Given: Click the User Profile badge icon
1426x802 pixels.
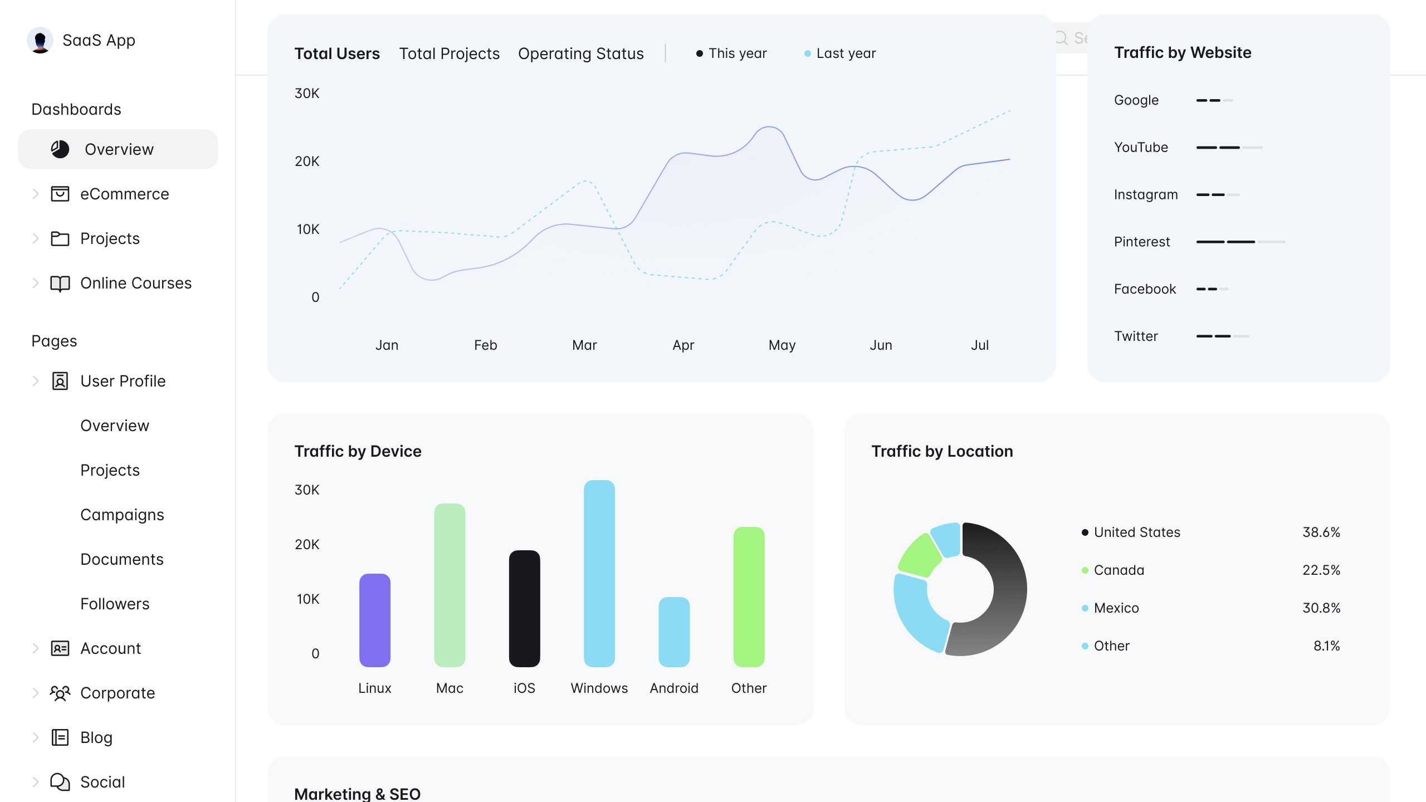Looking at the screenshot, I should (60, 381).
